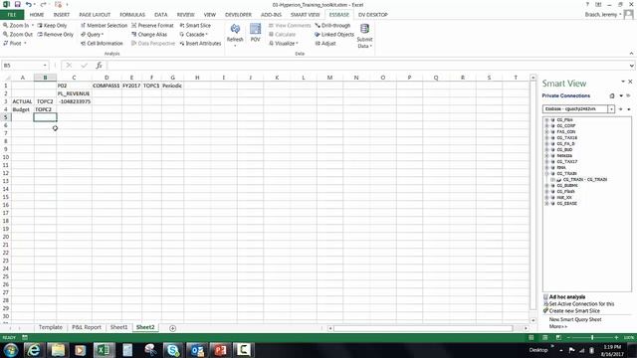Click Remove Only in Analysis group
Viewport: 637px width, 358px height.
tap(56, 35)
